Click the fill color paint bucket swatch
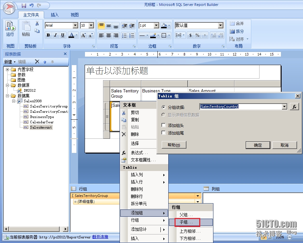The image size is (303, 243). click(164, 25)
